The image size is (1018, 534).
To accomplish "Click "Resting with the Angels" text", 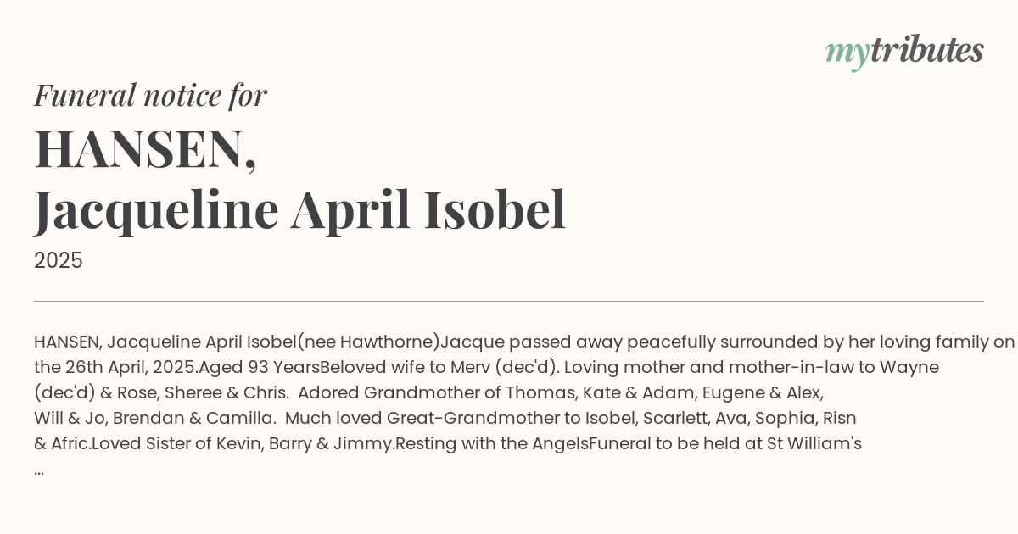I will [492, 444].
